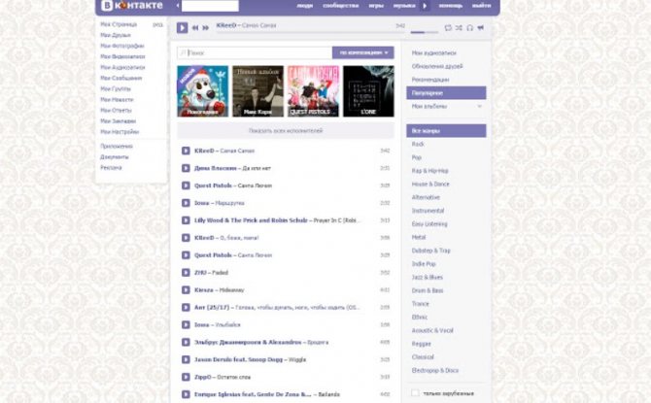Select the Electropop & Disco genre
The width and height of the screenshot is (651, 403).
pos(435,370)
